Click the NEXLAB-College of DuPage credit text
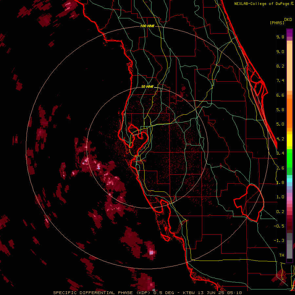 coord(264,4)
